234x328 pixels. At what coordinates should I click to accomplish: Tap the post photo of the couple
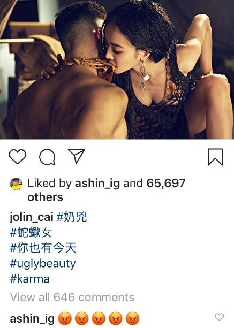click(117, 70)
